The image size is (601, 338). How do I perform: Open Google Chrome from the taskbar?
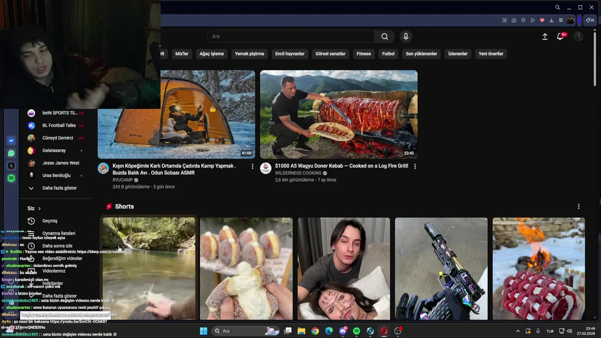point(315,331)
